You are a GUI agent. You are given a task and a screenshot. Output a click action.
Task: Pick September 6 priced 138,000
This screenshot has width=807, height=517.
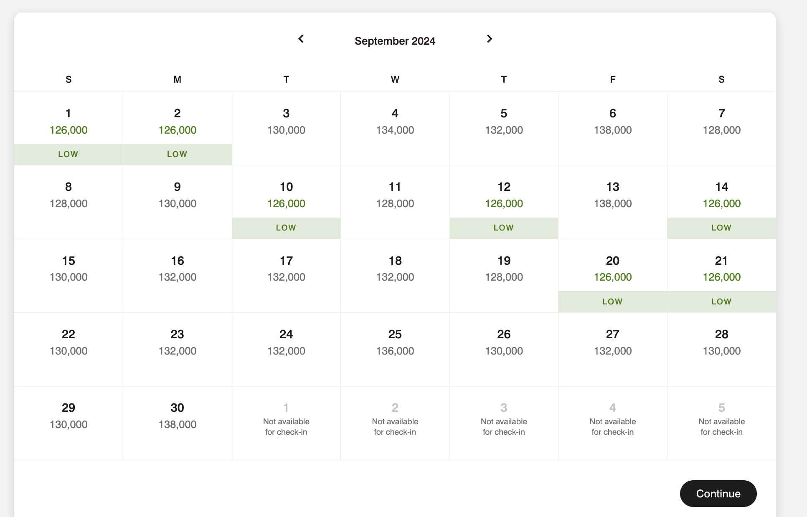tap(613, 129)
